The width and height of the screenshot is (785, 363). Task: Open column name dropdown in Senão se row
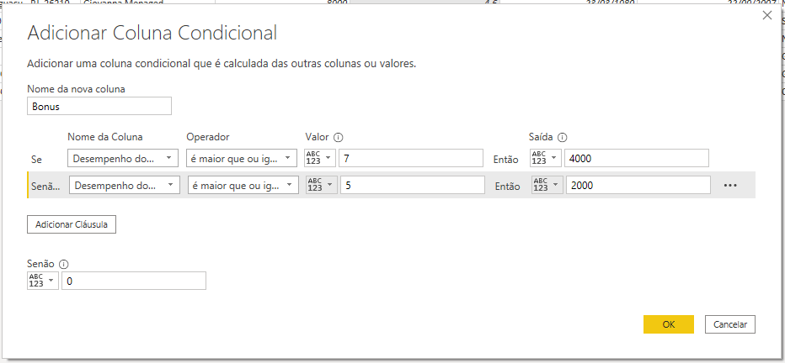click(124, 185)
